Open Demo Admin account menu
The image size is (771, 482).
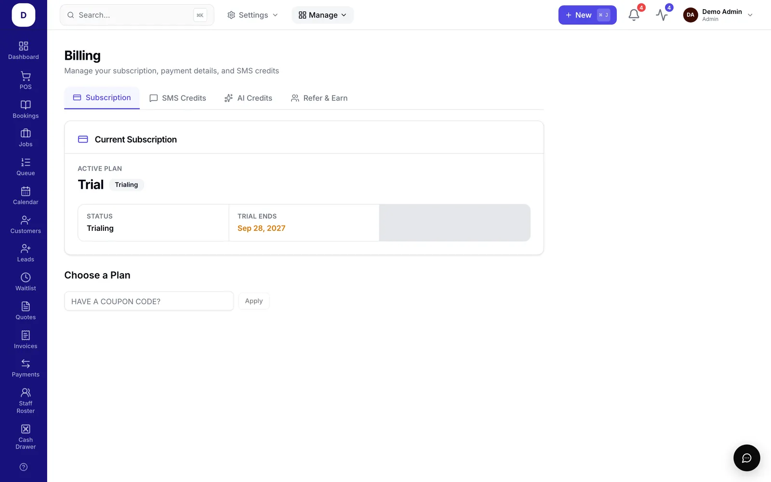(x=718, y=15)
